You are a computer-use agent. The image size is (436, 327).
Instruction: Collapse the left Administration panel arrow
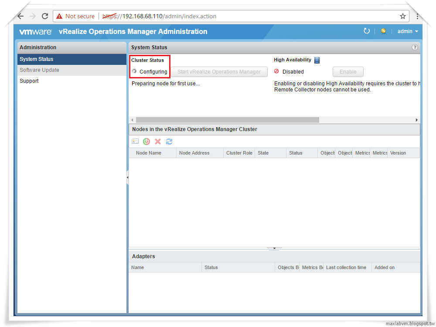coord(128,177)
